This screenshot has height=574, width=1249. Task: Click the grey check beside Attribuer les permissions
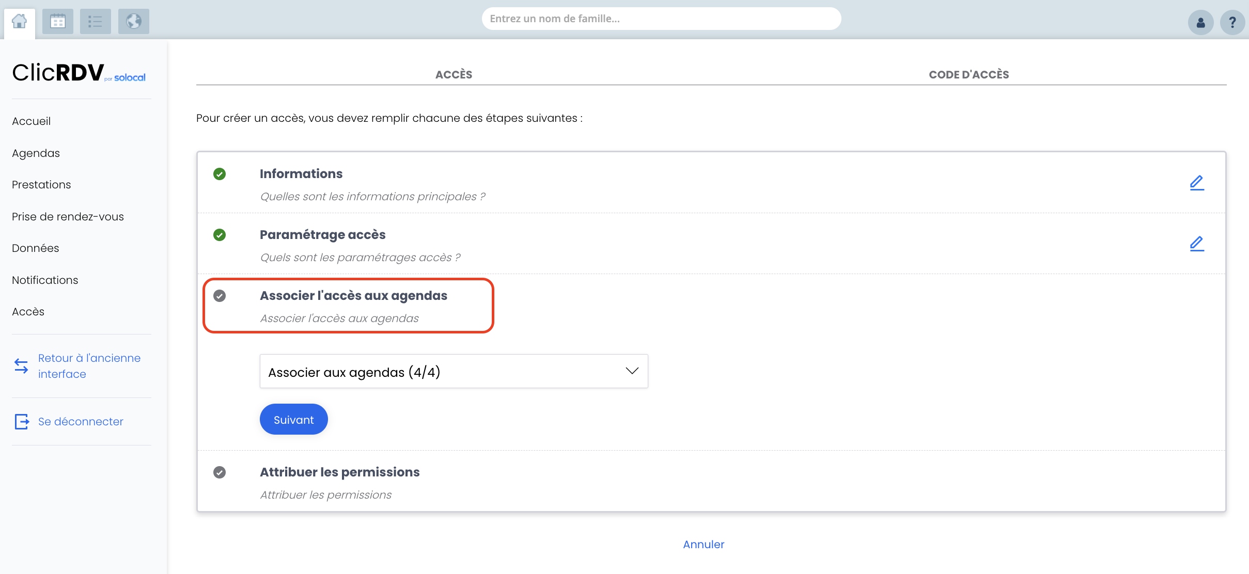pos(220,472)
